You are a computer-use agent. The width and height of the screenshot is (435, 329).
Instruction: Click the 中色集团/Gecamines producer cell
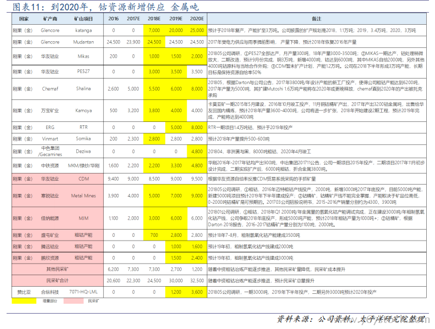(x=50, y=151)
